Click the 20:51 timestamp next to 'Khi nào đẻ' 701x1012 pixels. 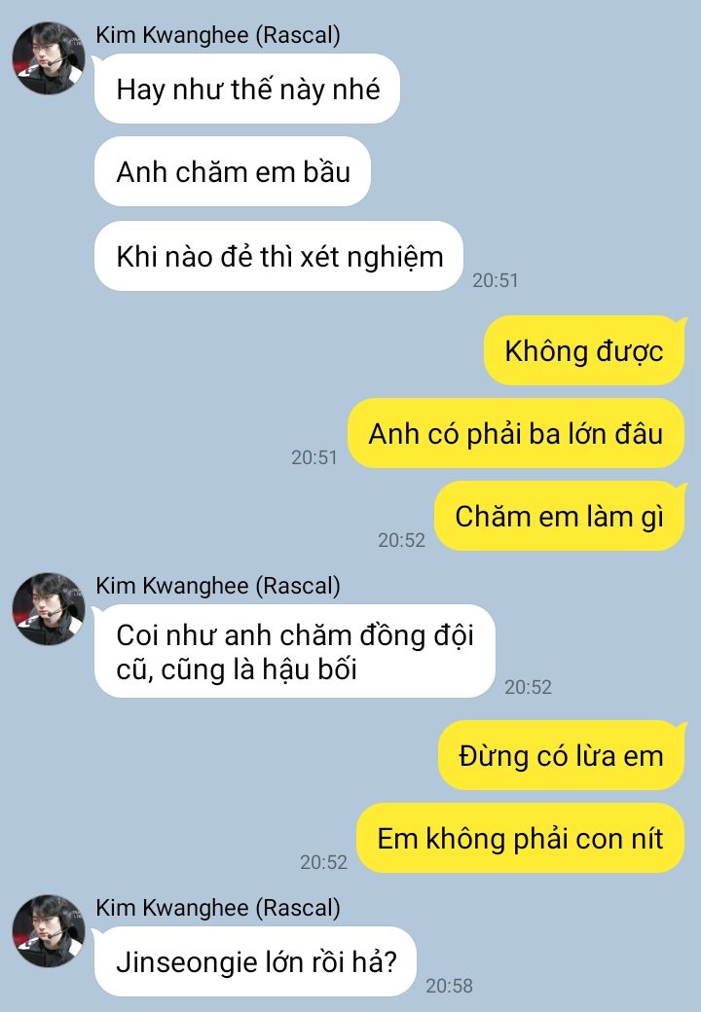click(x=496, y=280)
